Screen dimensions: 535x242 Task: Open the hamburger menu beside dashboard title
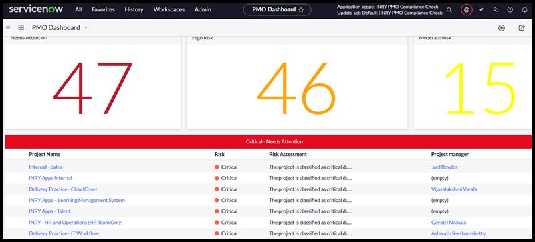(x=8, y=27)
